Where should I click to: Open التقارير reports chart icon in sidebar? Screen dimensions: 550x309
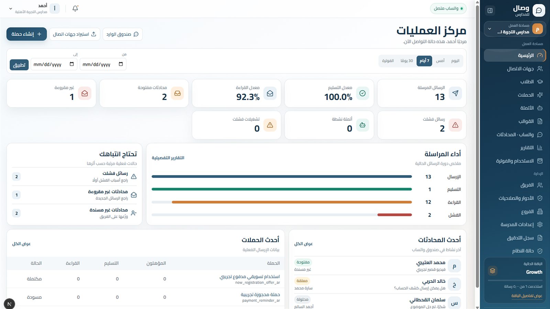tap(540, 148)
